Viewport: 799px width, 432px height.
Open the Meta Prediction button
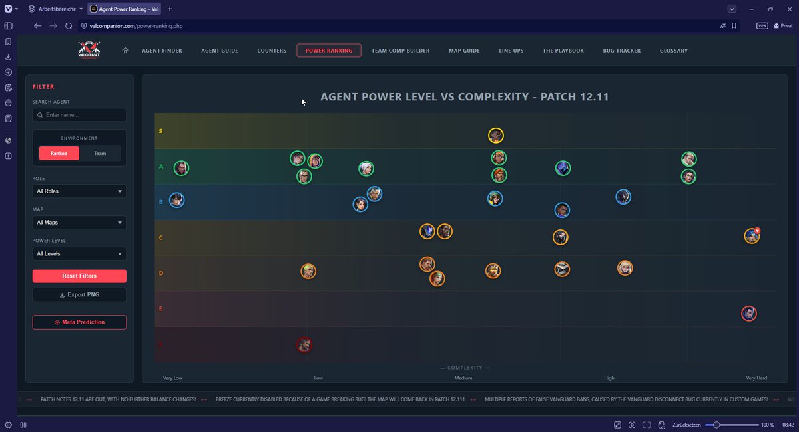click(x=79, y=322)
